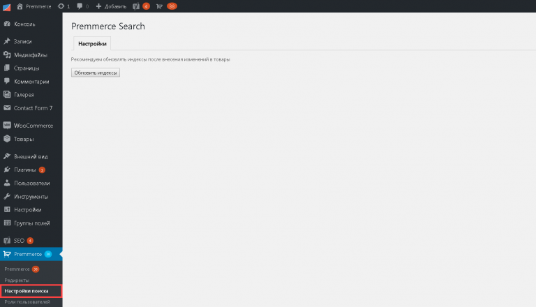Open Настройки поиска submenu link
Image resolution: width=536 pixels, height=307 pixels.
[x=27, y=291]
